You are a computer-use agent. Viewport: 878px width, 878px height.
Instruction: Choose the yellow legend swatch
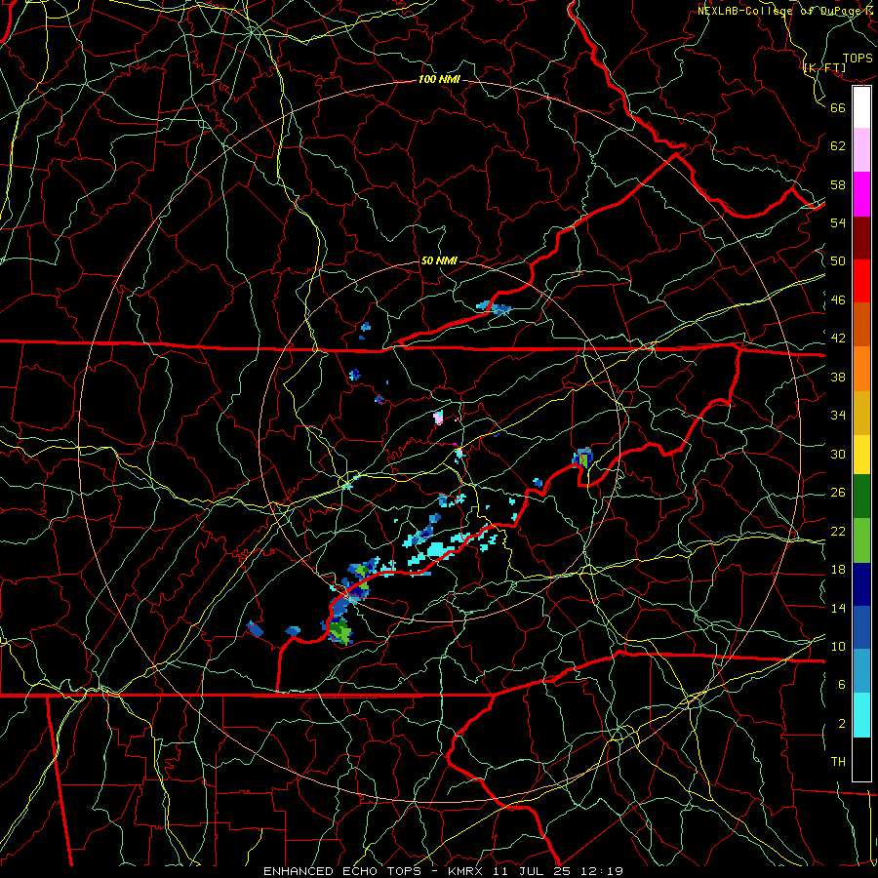[x=861, y=454]
